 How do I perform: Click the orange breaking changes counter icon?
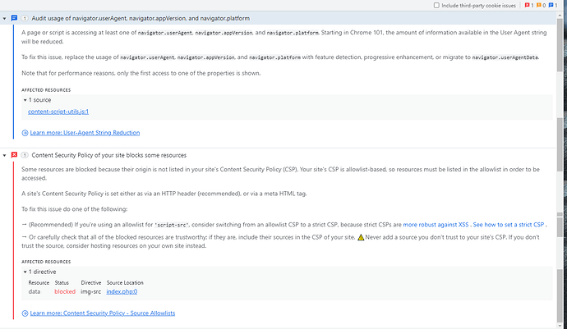[x=539, y=6]
